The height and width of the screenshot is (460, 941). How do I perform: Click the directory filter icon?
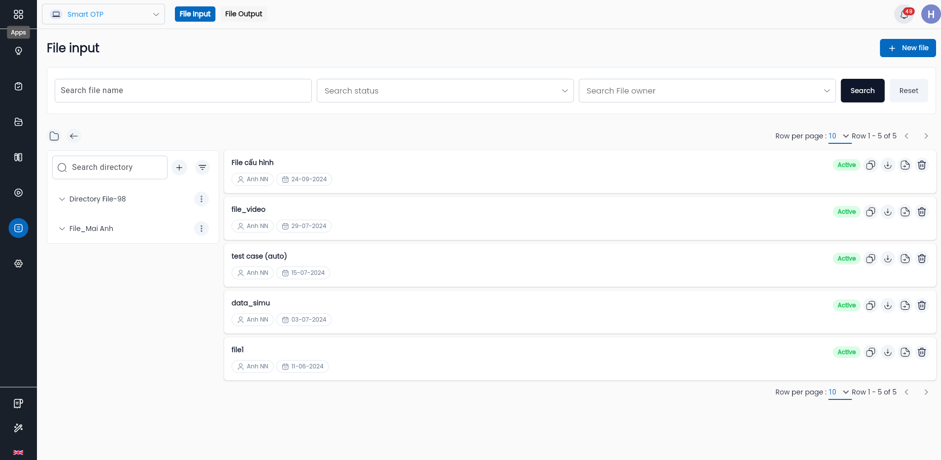[x=202, y=167]
